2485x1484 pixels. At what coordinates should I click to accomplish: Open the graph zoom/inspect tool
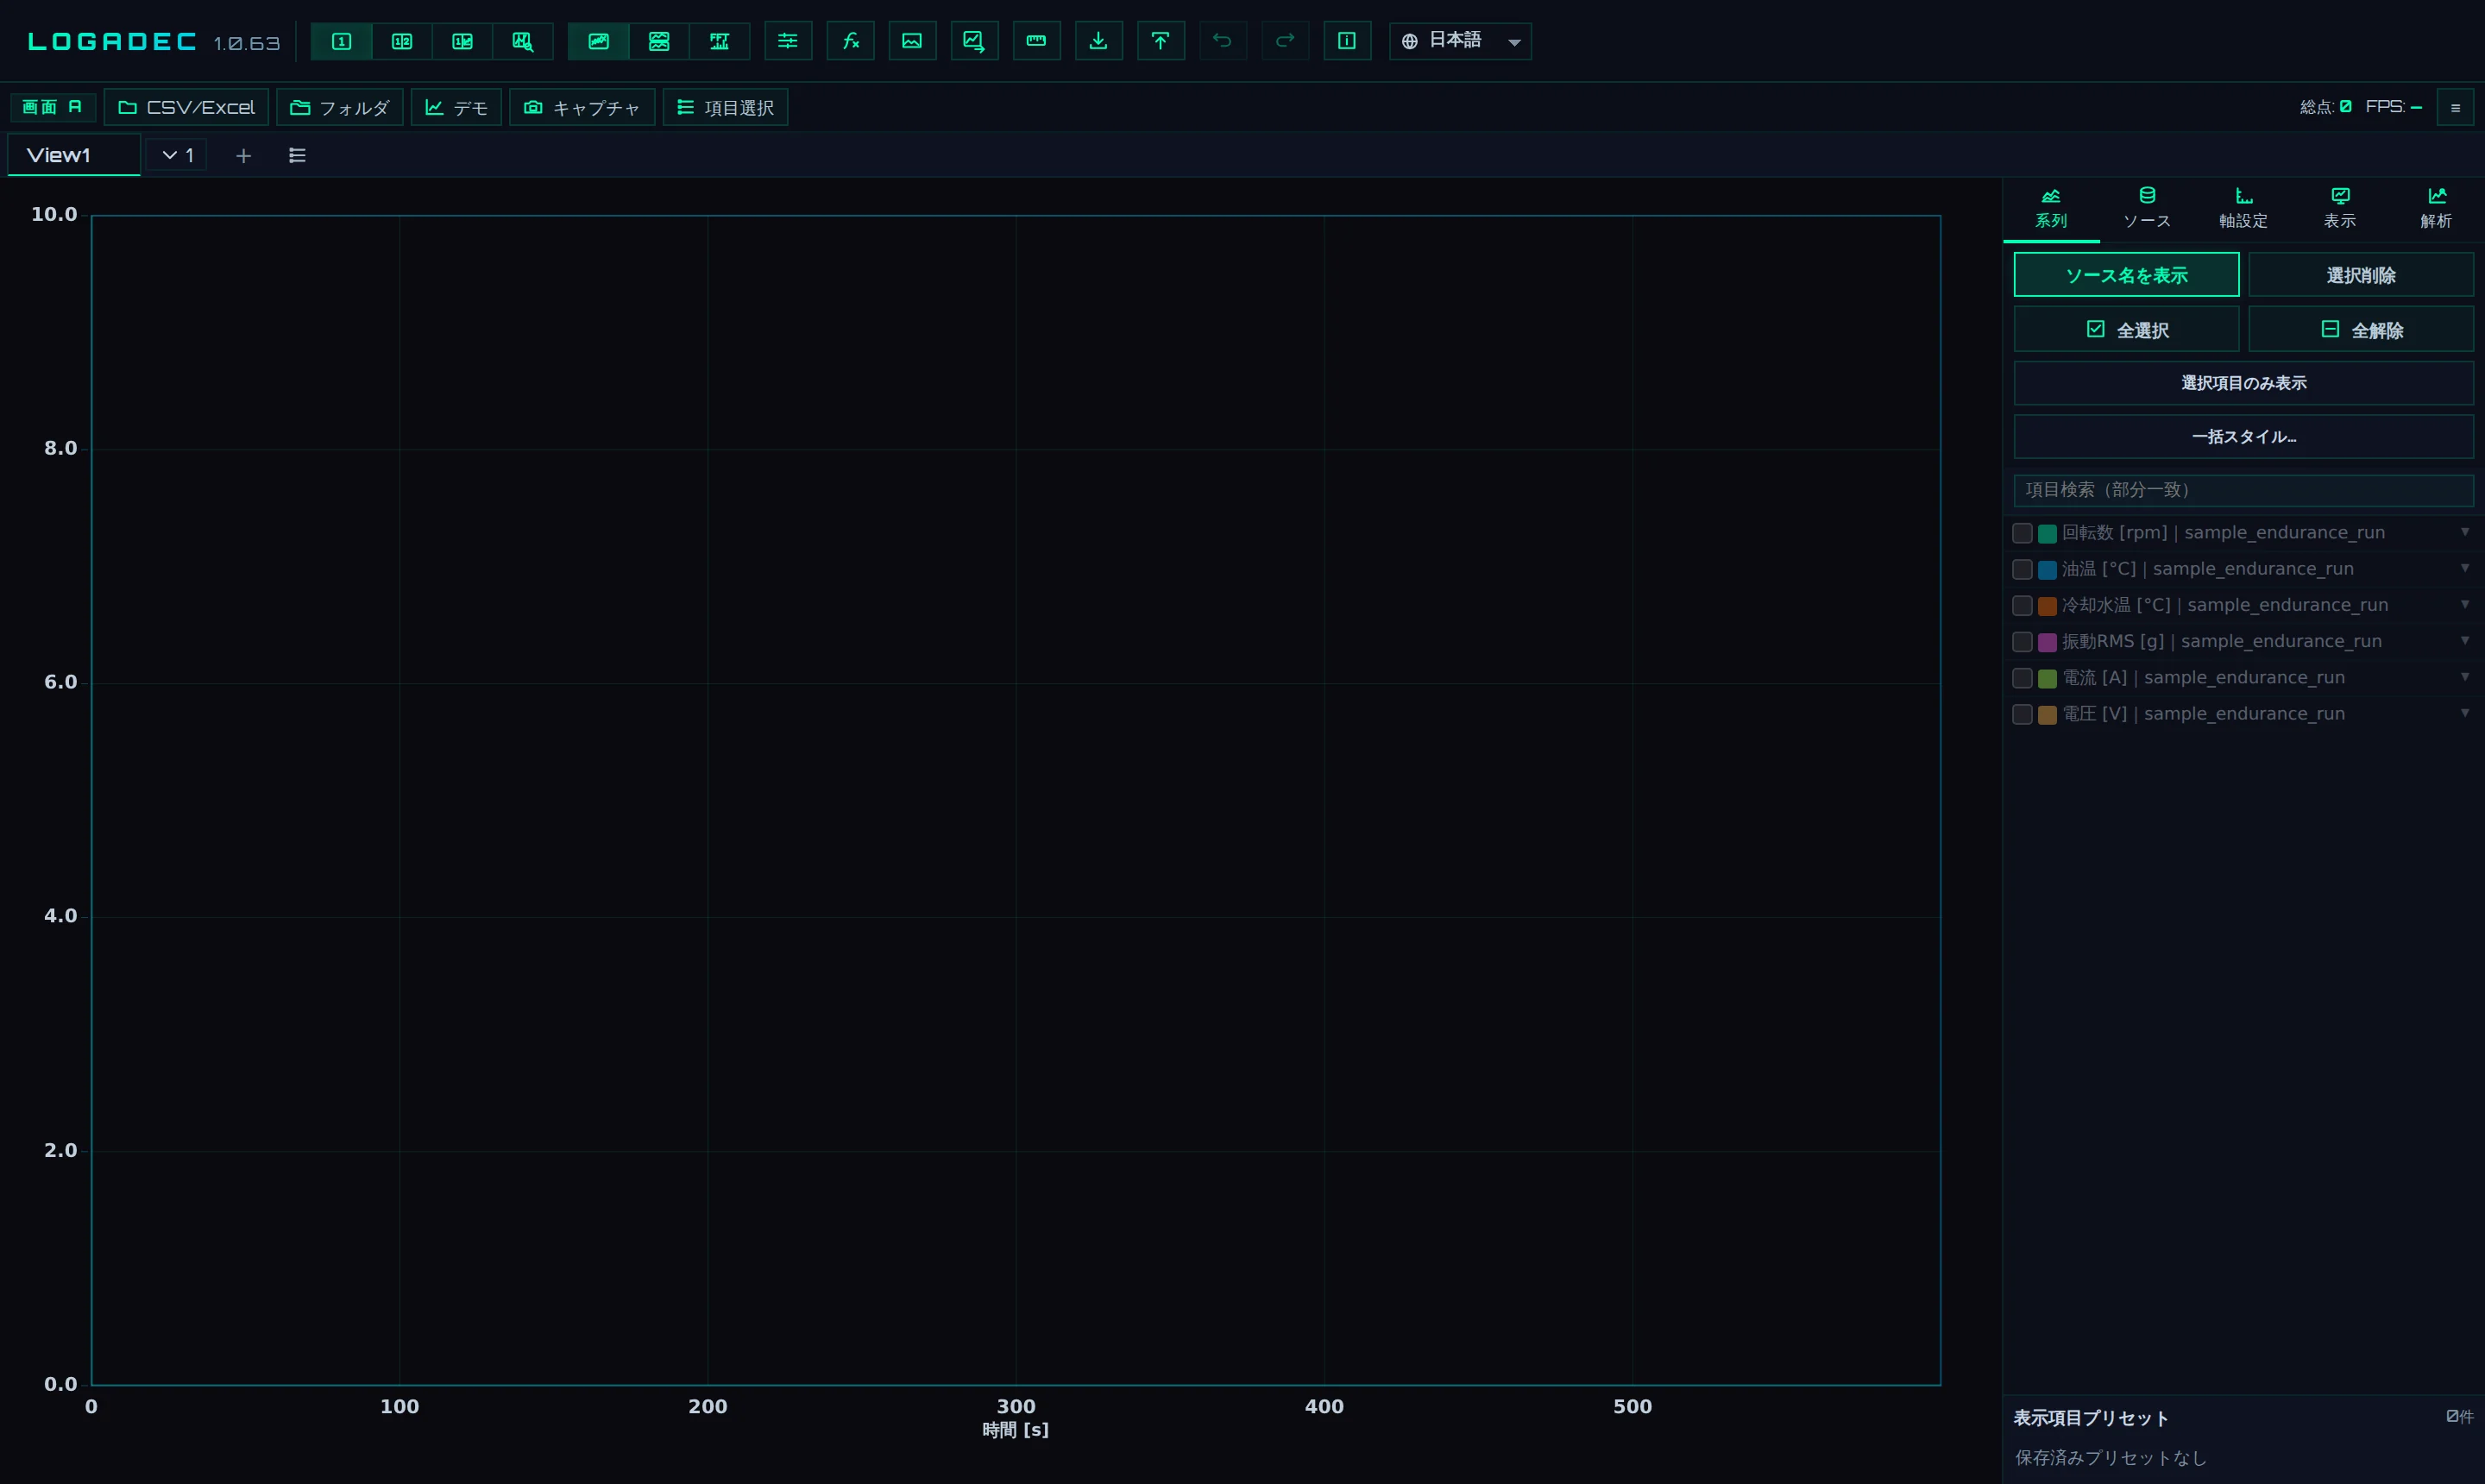(523, 41)
